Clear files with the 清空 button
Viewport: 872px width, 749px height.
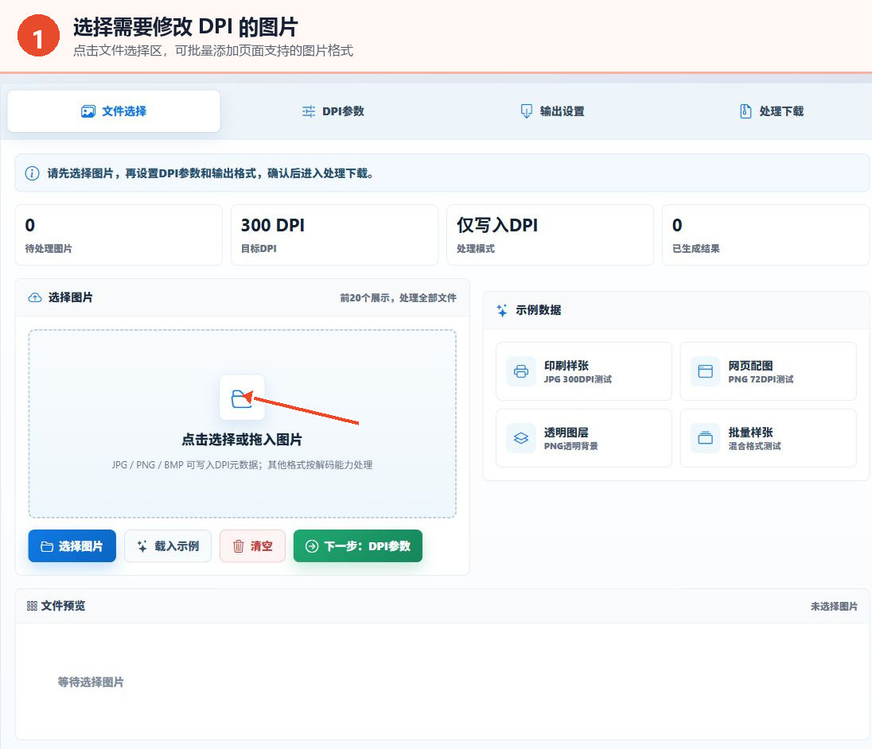[x=252, y=546]
